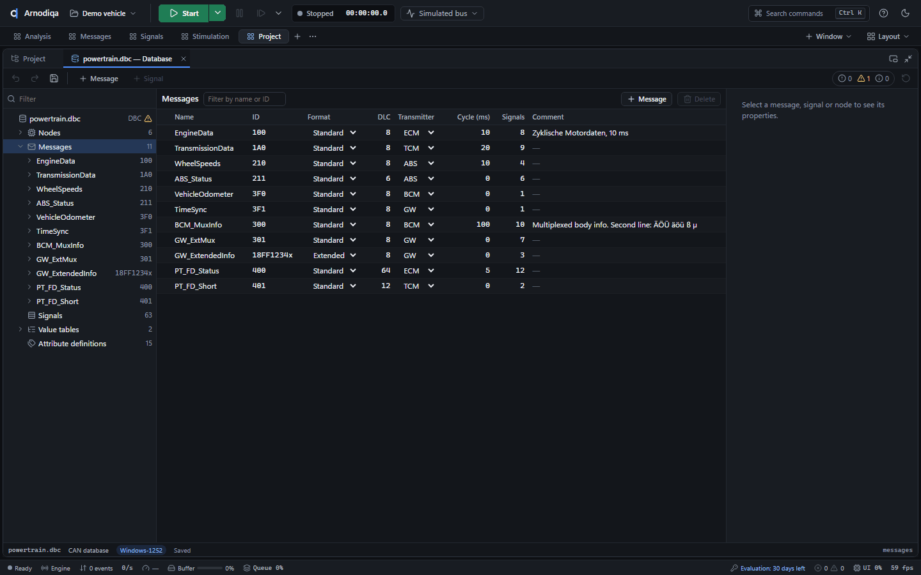Open the more-tabs ellipsis menu
Image resolution: width=921 pixels, height=575 pixels.
point(313,36)
